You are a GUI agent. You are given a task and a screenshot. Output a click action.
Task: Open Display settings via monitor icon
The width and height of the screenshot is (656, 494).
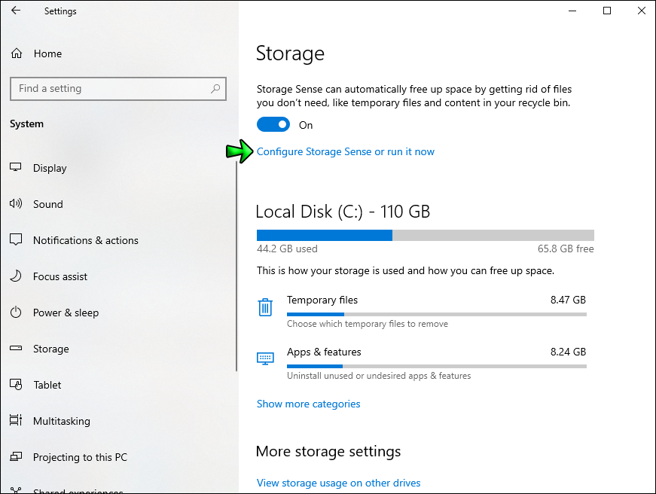pyautogui.click(x=16, y=168)
